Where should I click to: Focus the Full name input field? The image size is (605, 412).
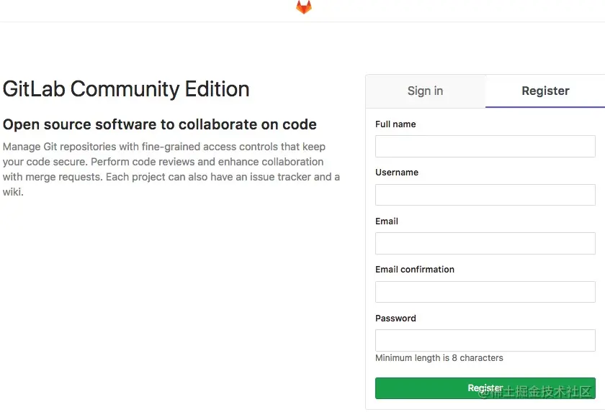tap(485, 146)
